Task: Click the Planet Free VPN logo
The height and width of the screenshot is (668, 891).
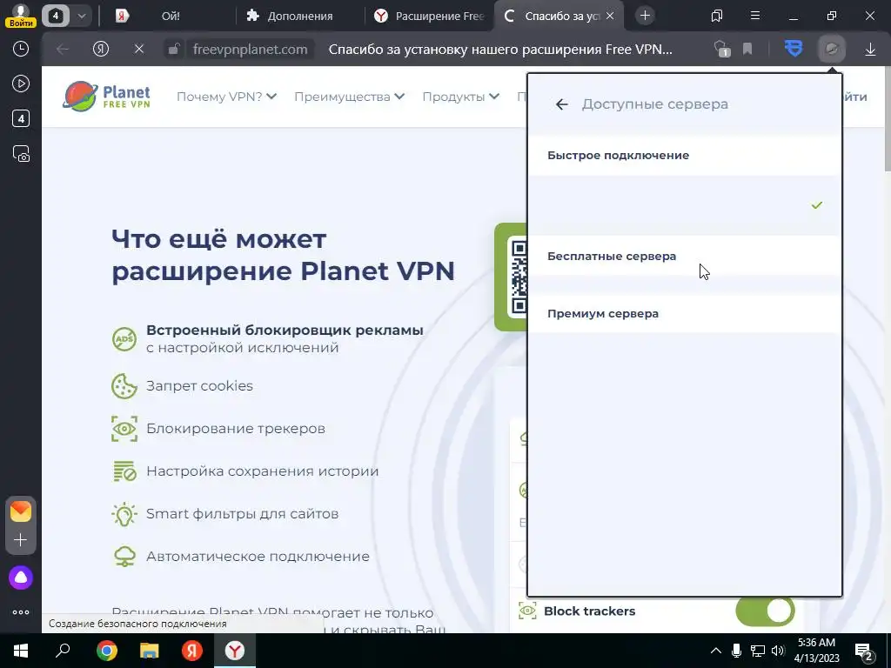Action: [x=106, y=96]
